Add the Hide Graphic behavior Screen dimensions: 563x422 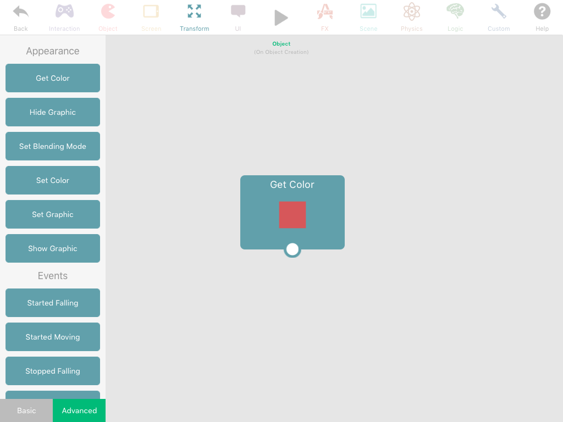point(53,112)
